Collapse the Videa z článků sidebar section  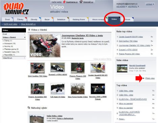[x=25, y=37]
